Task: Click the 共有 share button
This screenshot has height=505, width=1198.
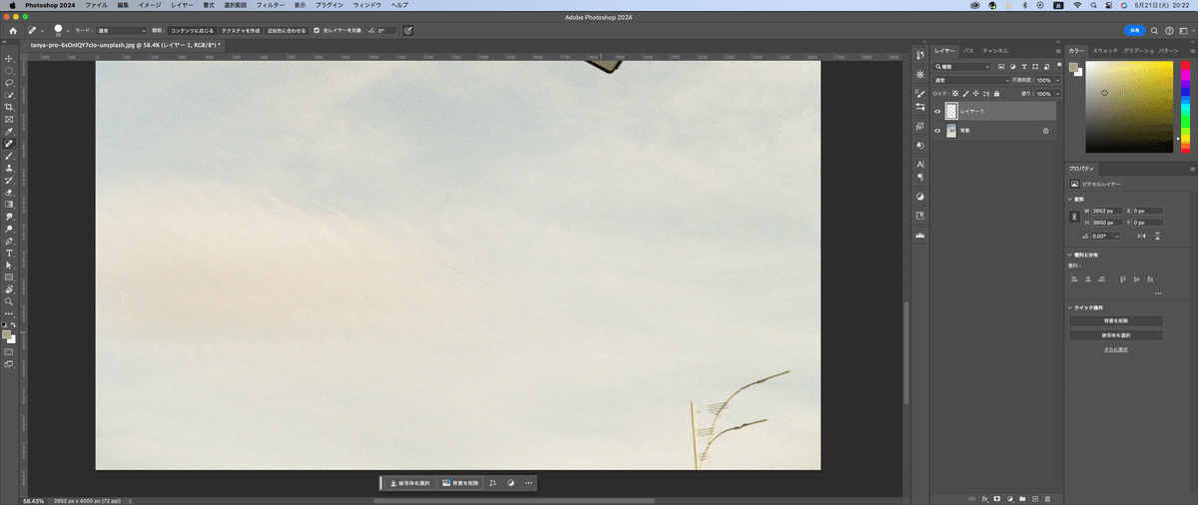Action: point(1133,31)
